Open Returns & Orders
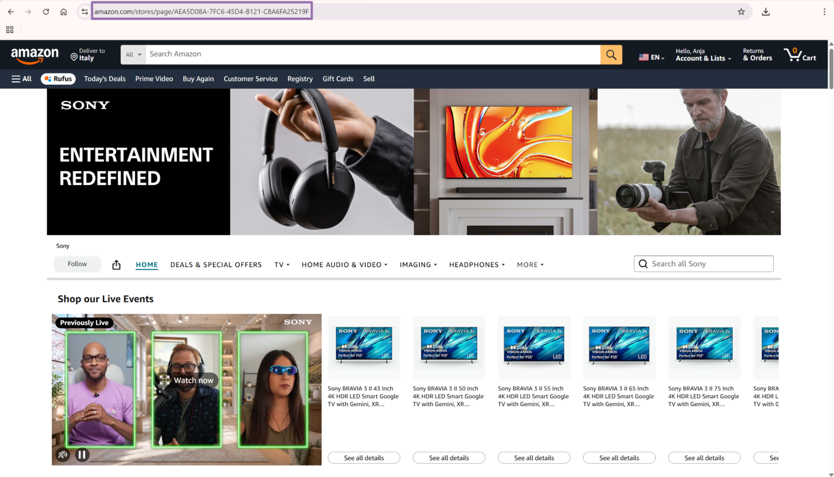 click(x=757, y=55)
